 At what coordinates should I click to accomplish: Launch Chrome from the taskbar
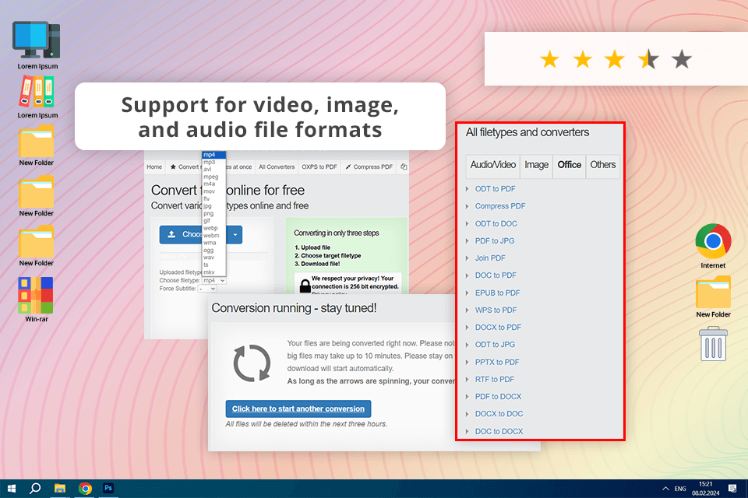tap(85, 489)
